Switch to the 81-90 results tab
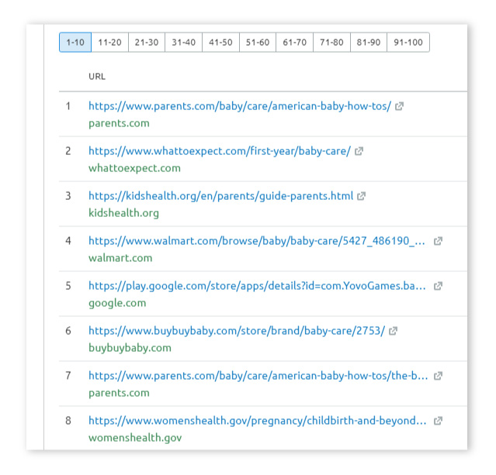Screen dimensions: 496x475 (x=369, y=42)
